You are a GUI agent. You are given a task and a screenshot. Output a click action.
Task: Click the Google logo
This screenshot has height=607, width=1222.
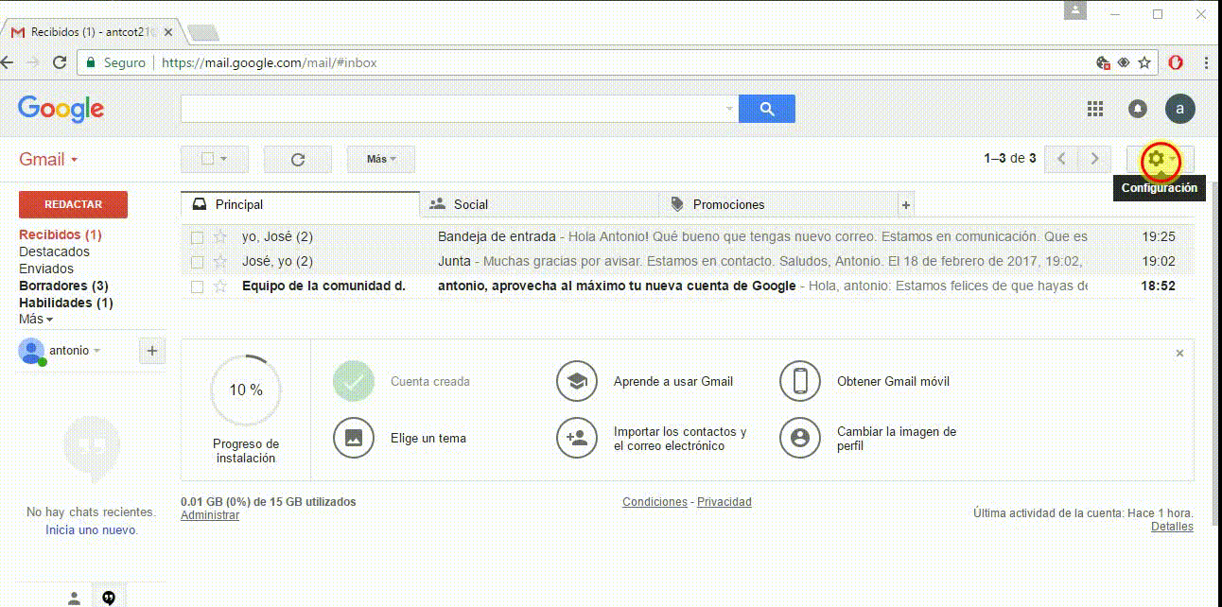click(x=61, y=109)
